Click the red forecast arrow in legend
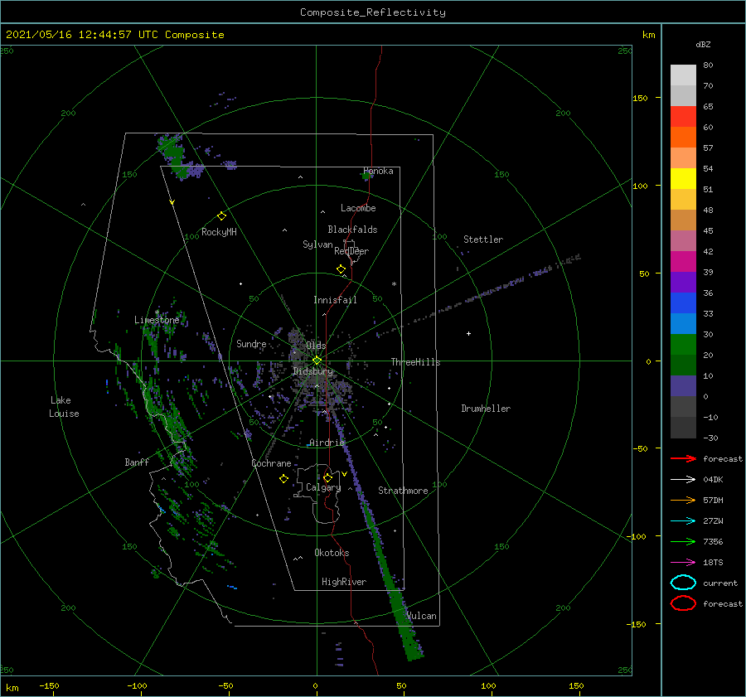 [683, 458]
